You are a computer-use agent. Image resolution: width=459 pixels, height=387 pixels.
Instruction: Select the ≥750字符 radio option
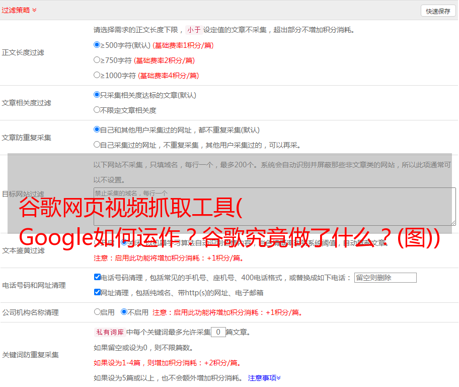97,60
